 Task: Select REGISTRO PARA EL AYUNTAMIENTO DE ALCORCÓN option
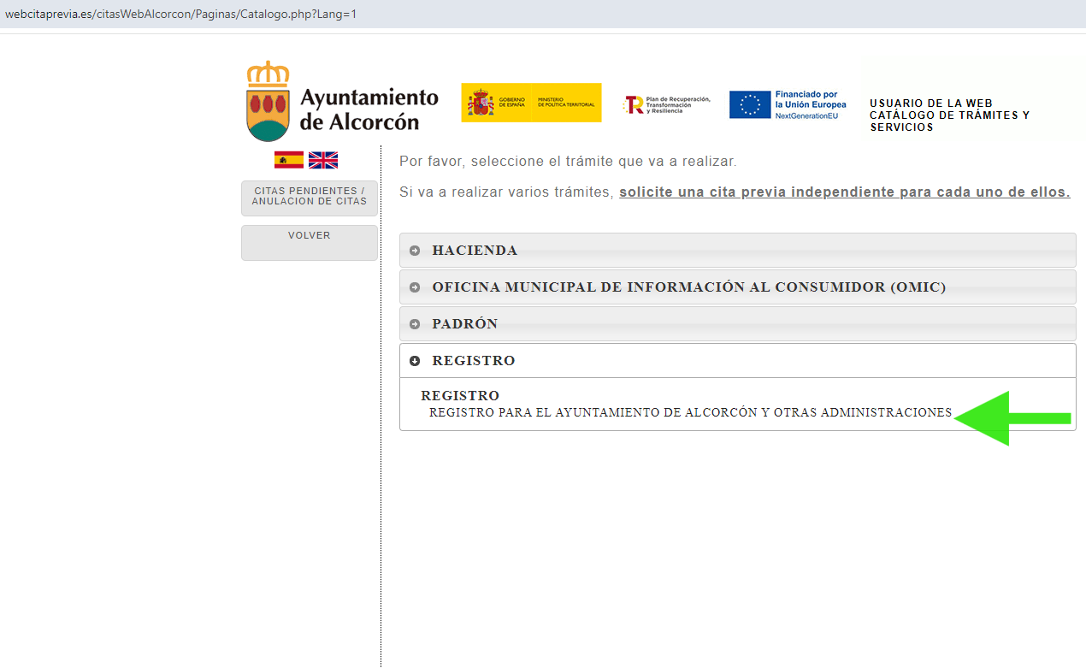tap(689, 411)
